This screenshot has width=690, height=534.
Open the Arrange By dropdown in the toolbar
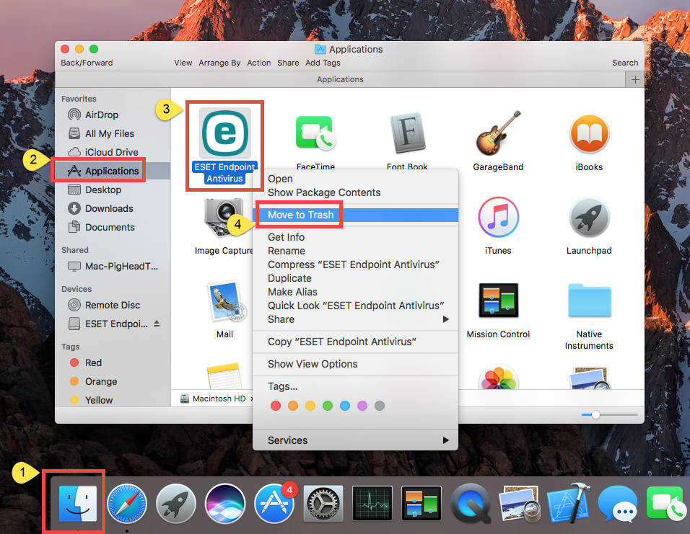coord(219,63)
